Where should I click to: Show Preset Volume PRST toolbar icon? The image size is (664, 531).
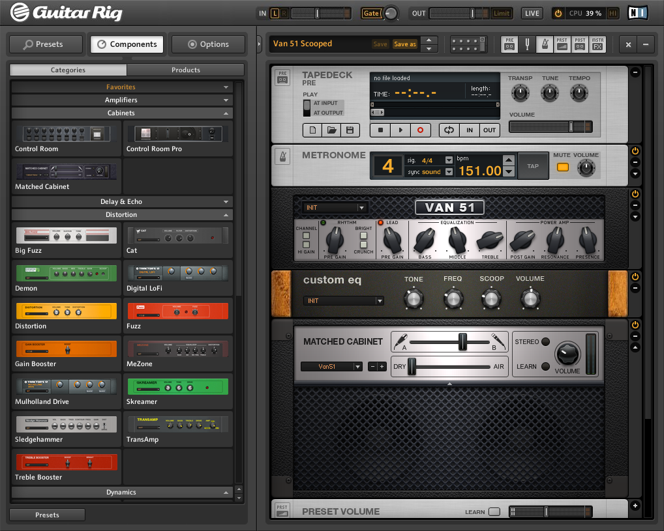tap(562, 44)
